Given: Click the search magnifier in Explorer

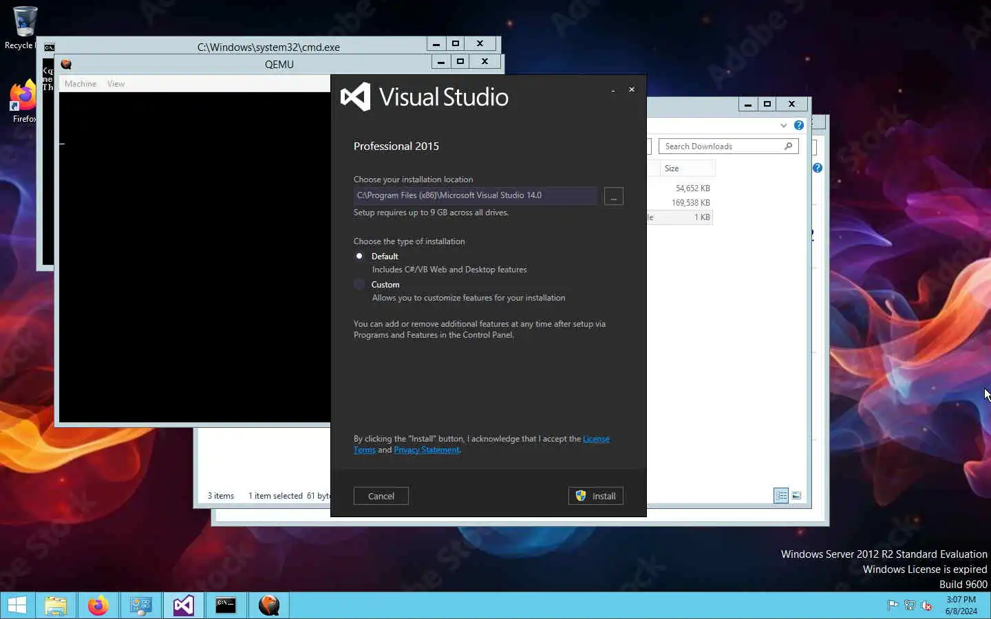Looking at the screenshot, I should coord(789,146).
